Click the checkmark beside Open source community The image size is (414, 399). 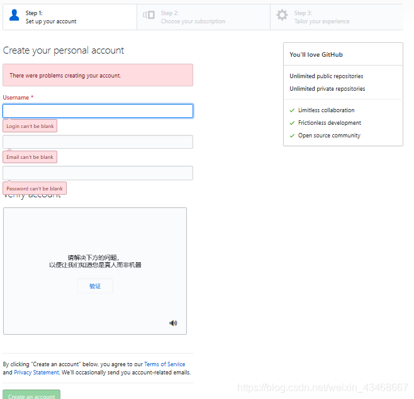point(292,136)
